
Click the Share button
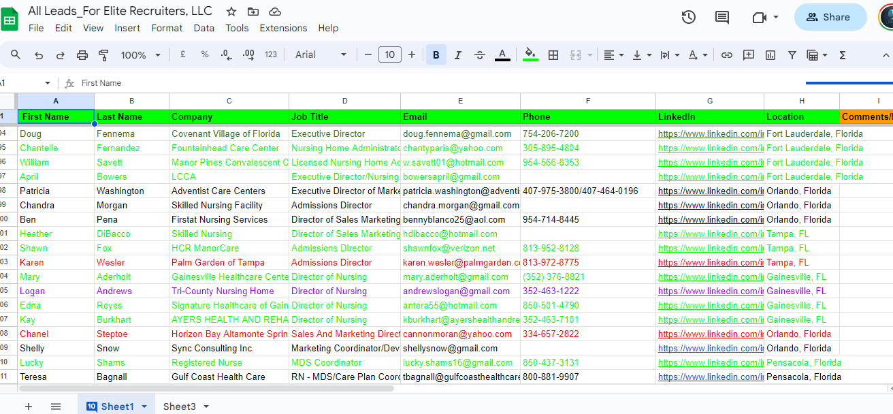click(830, 17)
